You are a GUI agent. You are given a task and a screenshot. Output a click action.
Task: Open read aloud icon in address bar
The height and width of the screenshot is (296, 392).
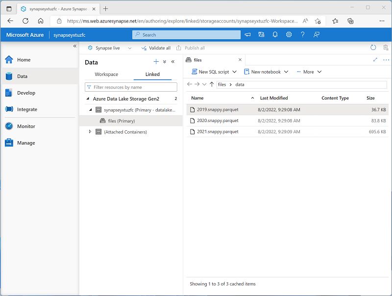click(305, 21)
